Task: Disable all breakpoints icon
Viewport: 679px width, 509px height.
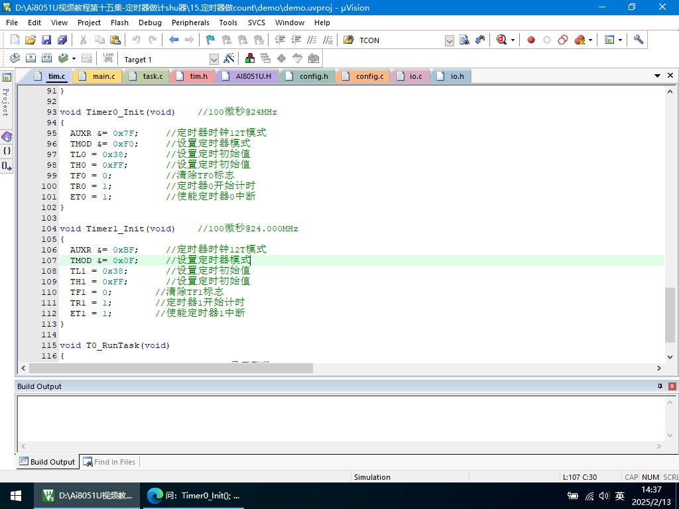Action: pos(563,40)
